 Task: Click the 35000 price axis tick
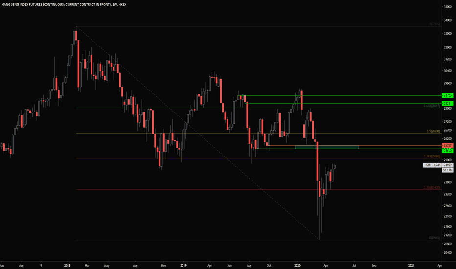447,7
